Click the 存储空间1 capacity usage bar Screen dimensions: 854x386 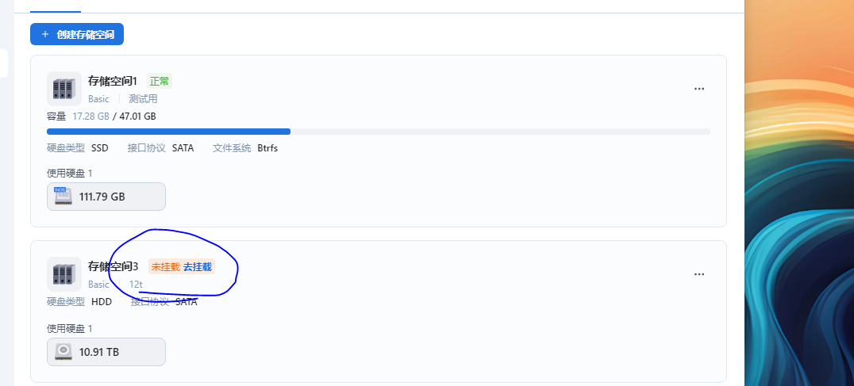coord(379,132)
